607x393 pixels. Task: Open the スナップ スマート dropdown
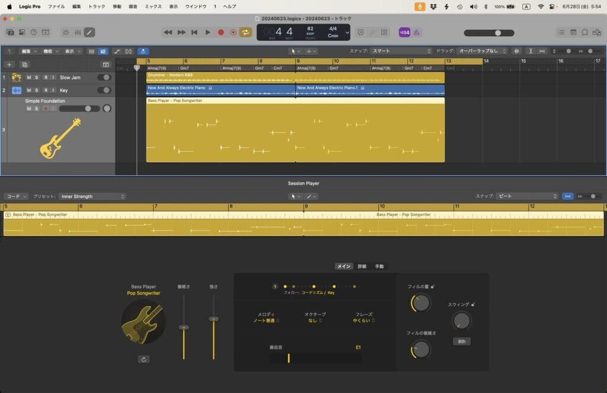[401, 51]
